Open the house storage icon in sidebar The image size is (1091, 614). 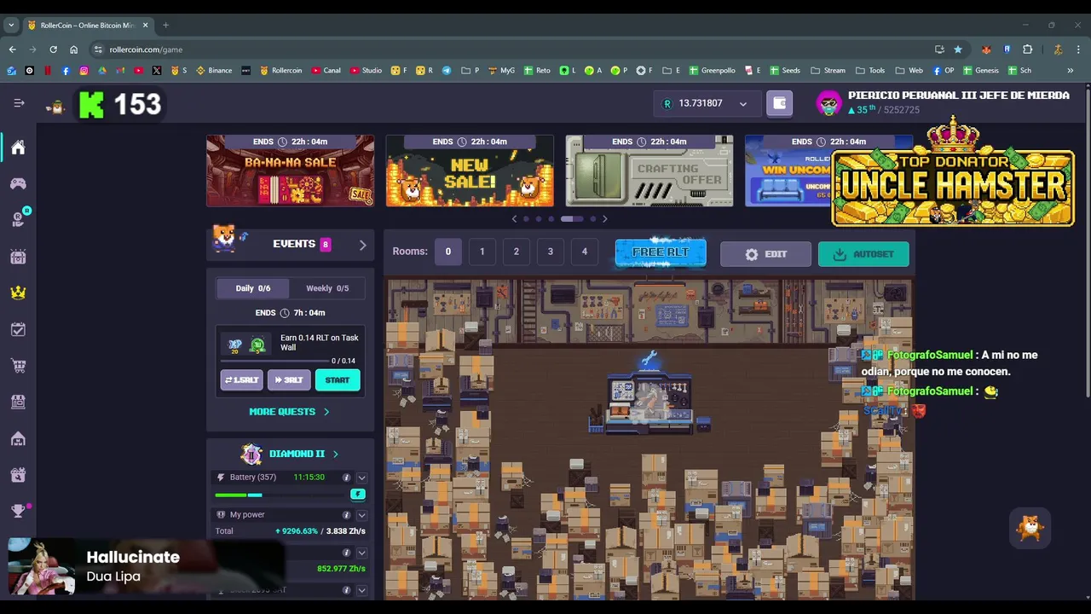point(18,438)
